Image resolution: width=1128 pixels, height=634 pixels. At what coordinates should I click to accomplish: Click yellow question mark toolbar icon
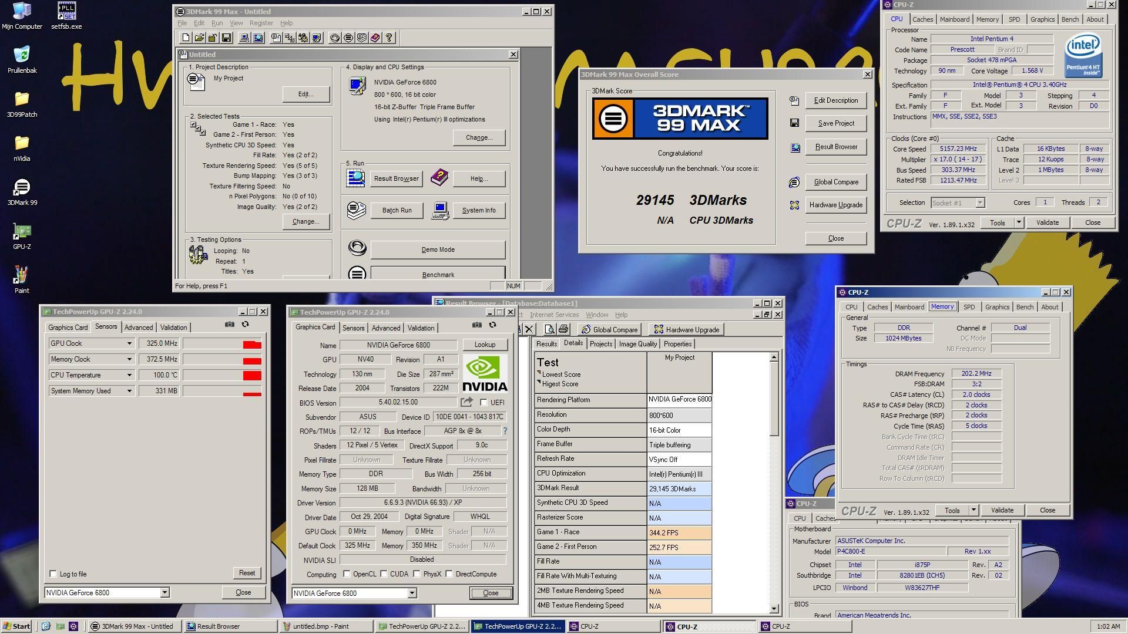point(389,38)
